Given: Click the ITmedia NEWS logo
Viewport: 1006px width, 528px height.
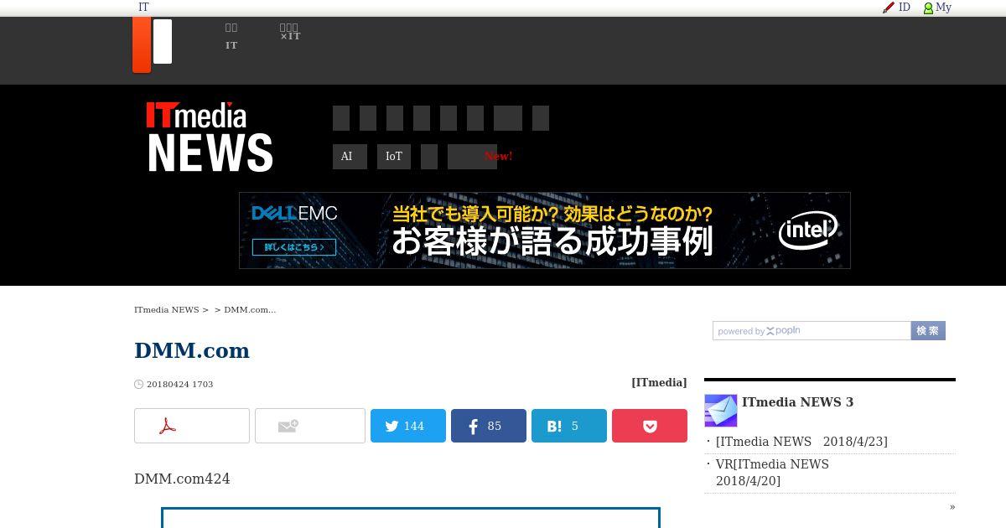Looking at the screenshot, I should (210, 137).
